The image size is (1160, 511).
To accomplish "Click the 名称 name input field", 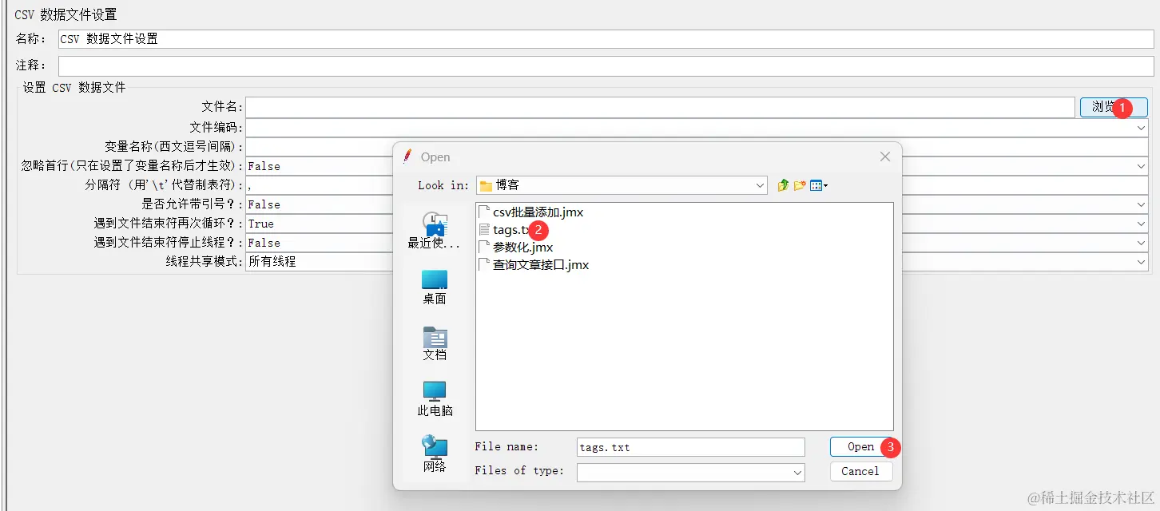I will [x=606, y=39].
